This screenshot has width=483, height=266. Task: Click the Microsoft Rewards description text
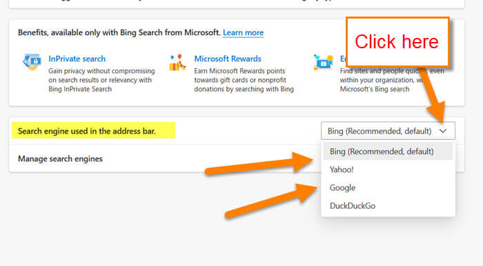coord(244,80)
